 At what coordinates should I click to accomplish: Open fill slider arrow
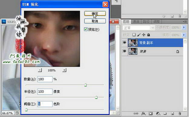pos(184,35)
